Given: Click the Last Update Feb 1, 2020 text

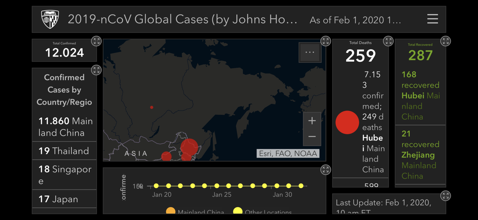Looking at the screenshot, I should 384,207.
